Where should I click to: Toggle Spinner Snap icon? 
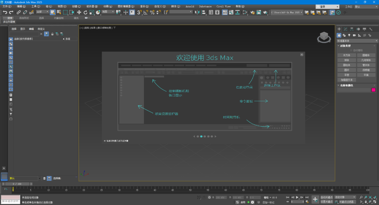tap(158, 12)
